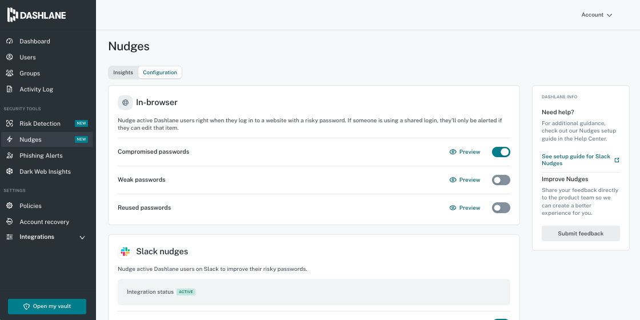The image size is (640, 320).
Task: Click the Submit feedback button
Action: click(x=581, y=233)
